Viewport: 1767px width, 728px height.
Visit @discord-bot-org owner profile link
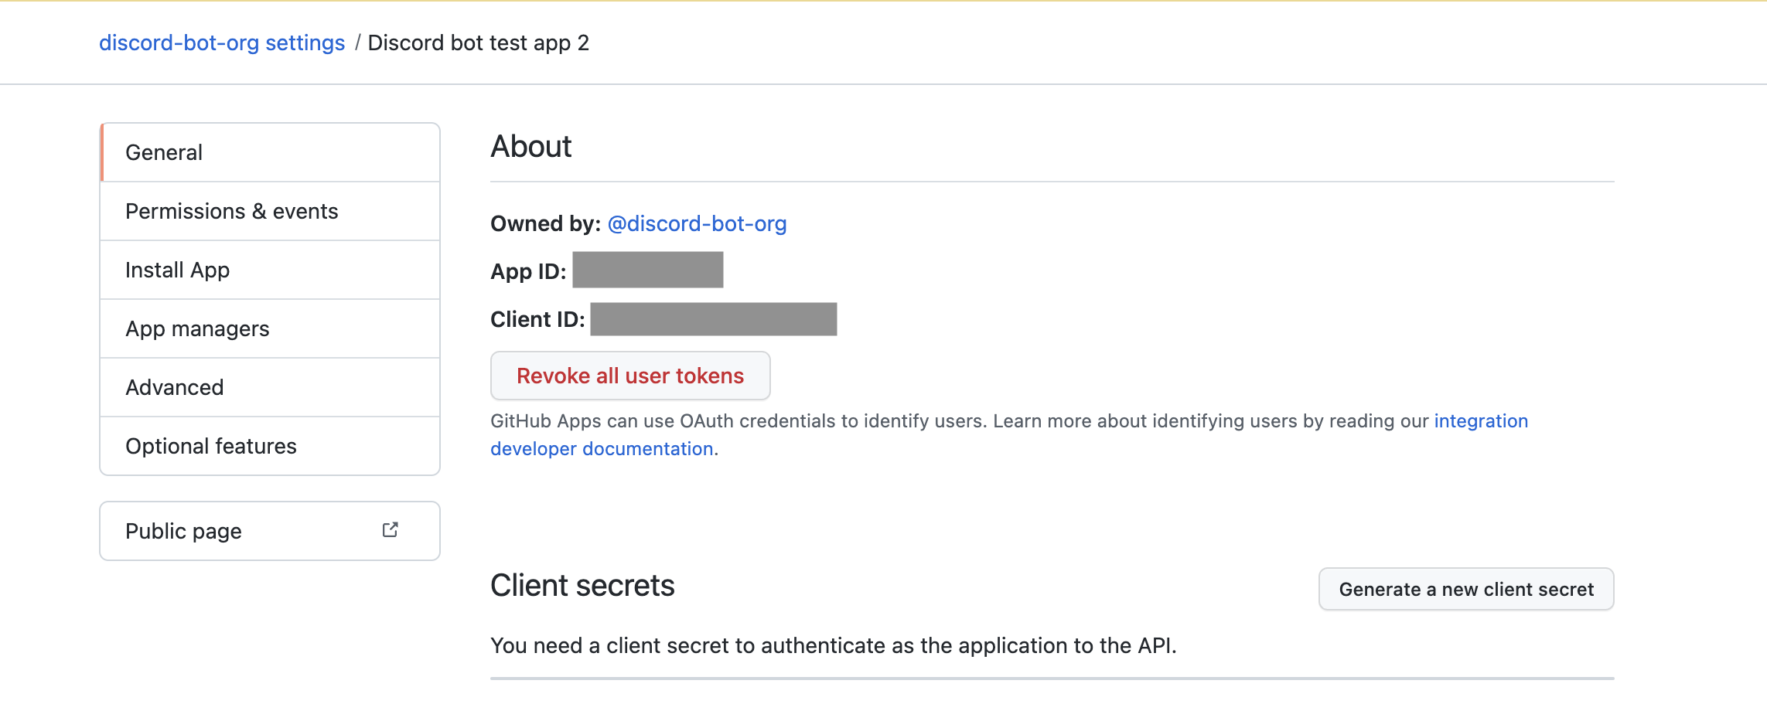(697, 223)
